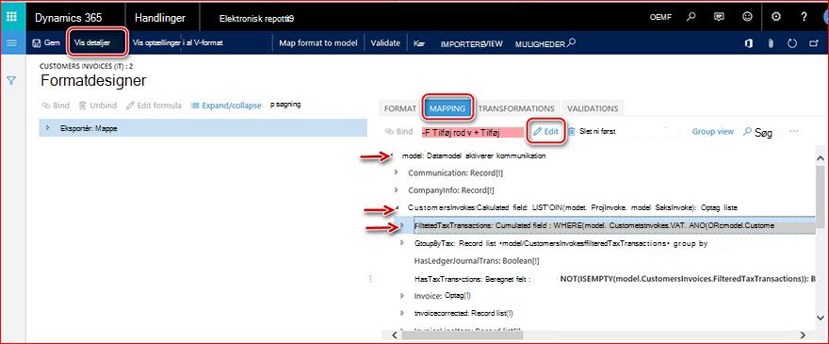Open the Office icon in action bar

pyautogui.click(x=749, y=43)
